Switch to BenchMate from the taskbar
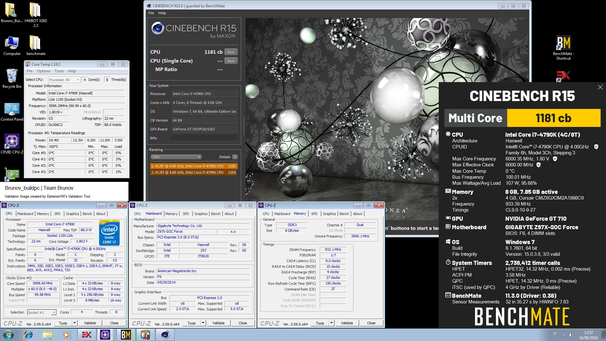Screen dimensions: 606x341 tap(126, 335)
